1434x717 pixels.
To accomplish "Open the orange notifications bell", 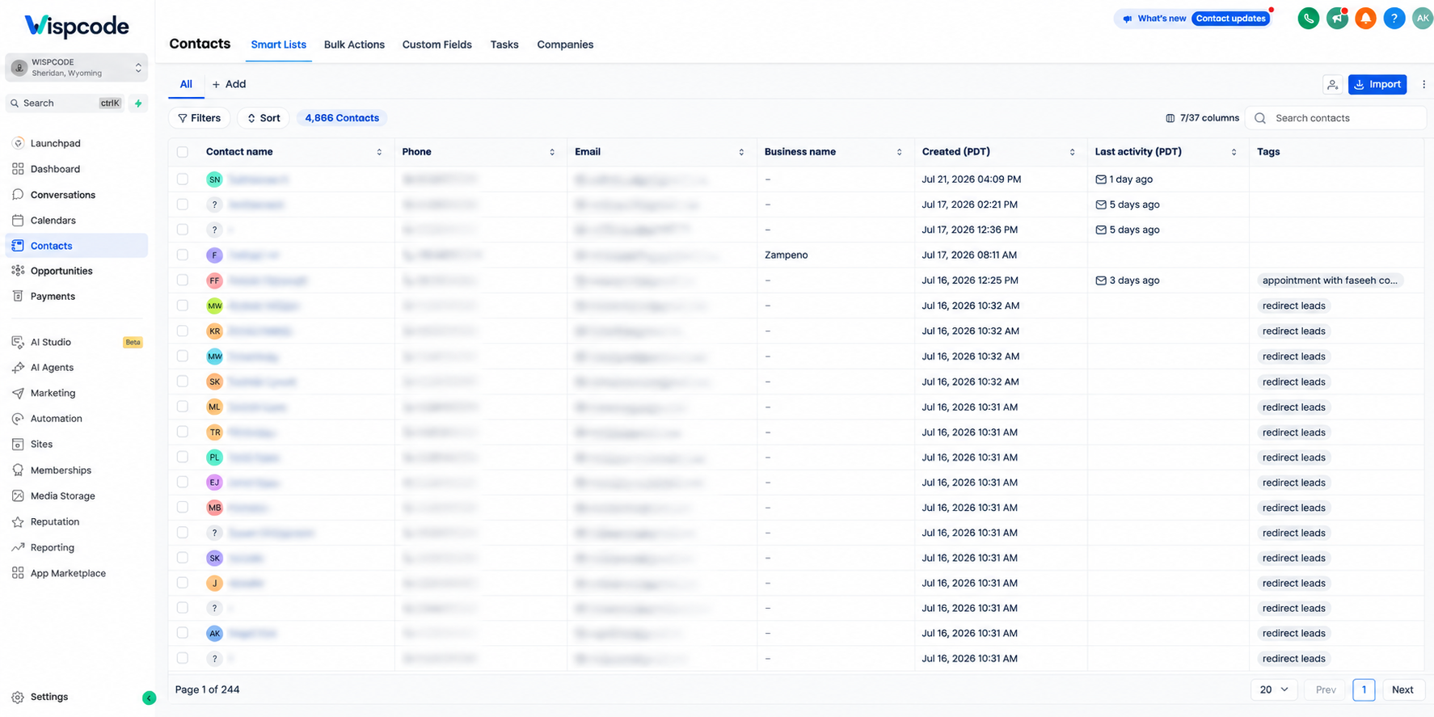I will (x=1365, y=18).
